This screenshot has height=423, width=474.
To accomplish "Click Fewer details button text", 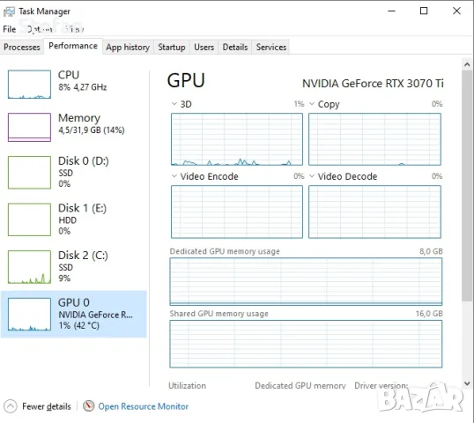I will 47,406.
